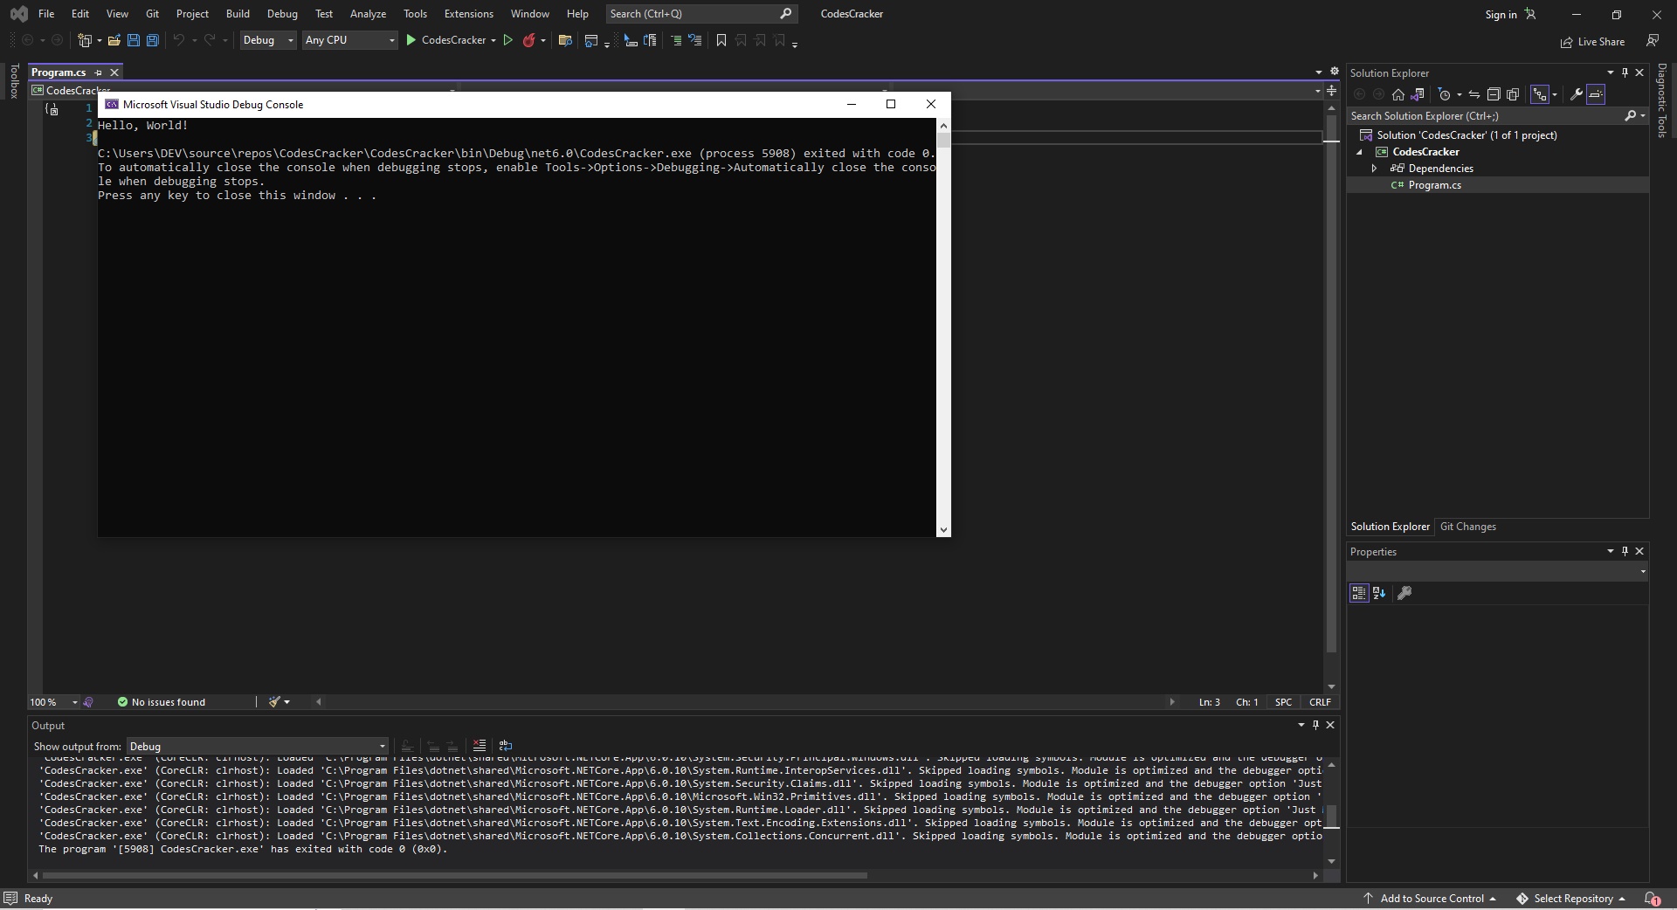This screenshot has width=1677, height=910.
Task: Open the Any CPU platform dropdown
Action: pos(349,40)
